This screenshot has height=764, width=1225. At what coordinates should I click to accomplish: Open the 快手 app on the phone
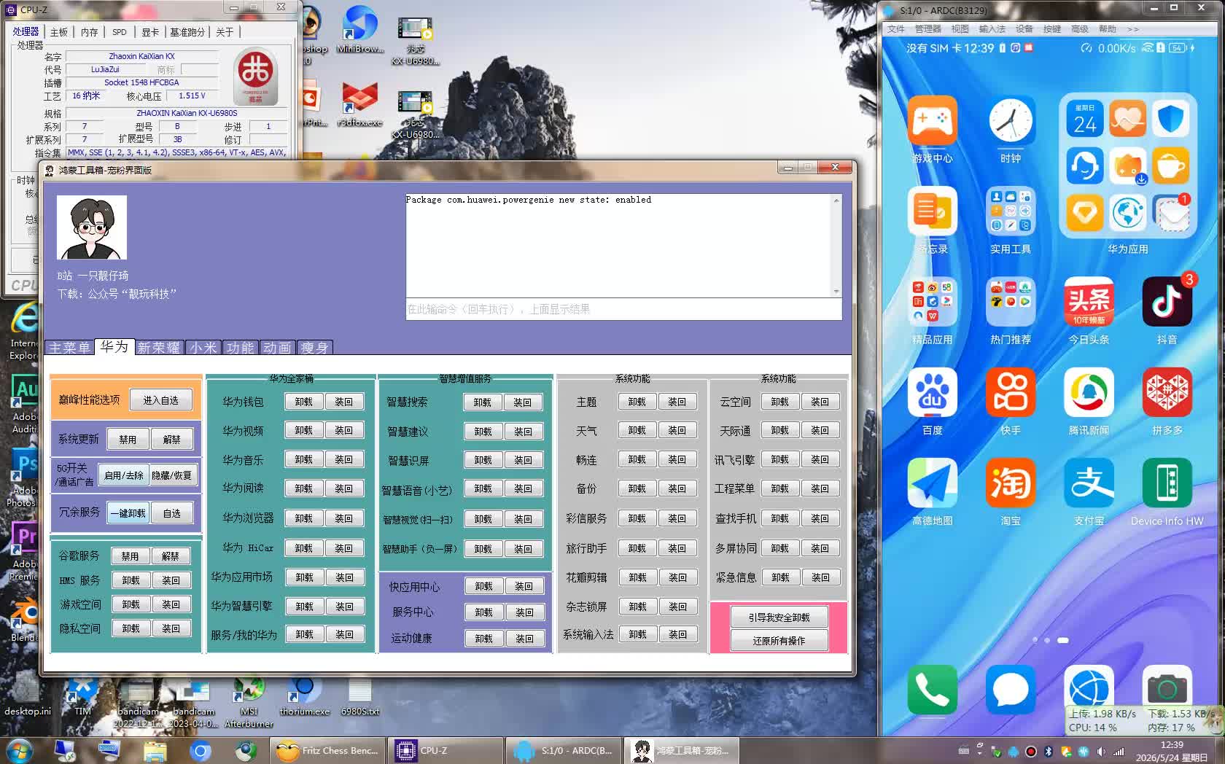(1010, 392)
